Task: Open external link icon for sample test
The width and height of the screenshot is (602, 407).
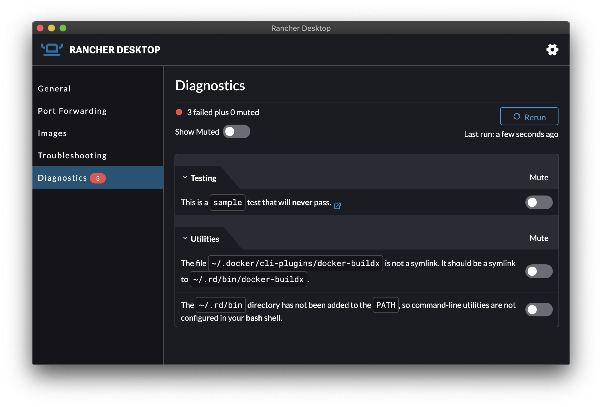Action: 337,206
